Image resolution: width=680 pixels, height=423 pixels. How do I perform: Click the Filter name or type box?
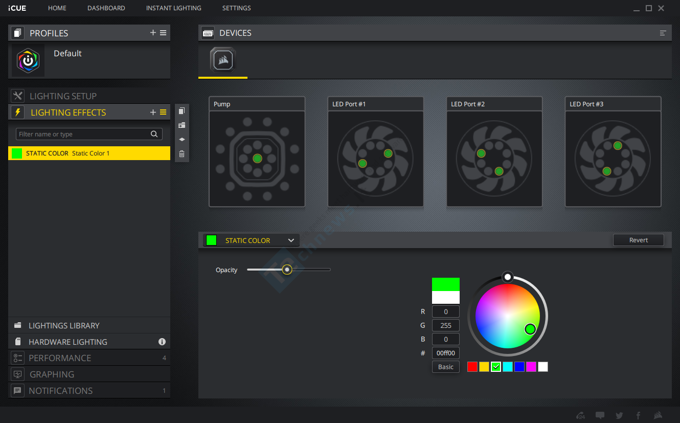[89, 134]
